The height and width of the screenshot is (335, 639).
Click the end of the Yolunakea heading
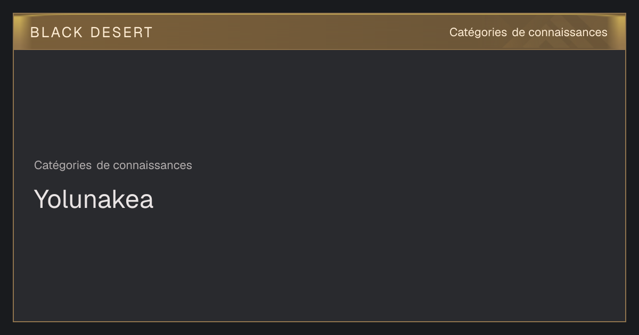[x=146, y=202]
